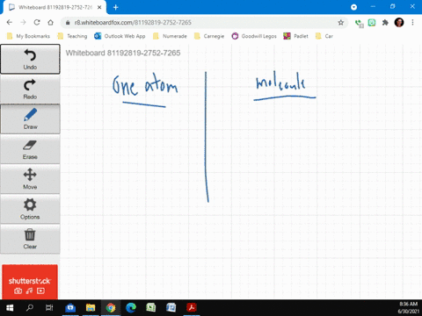422x316 pixels.
Task: Expand the Teaching bookmarks folder
Action: [x=73, y=36]
